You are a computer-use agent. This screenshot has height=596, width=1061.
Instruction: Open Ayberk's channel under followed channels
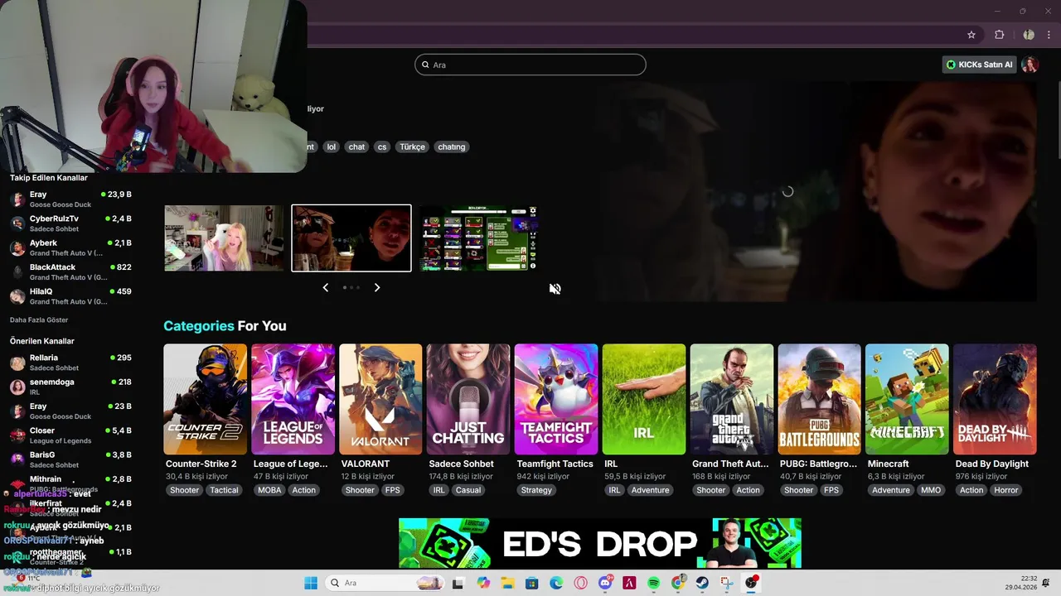click(70, 248)
